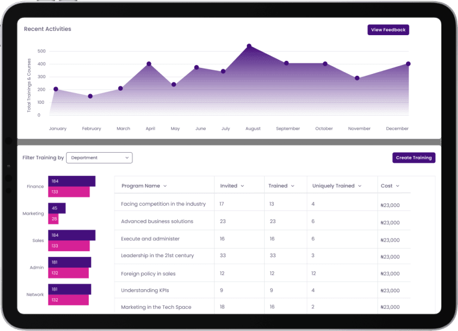The width and height of the screenshot is (458, 331).
Task: Click the Understanding KPIs program row
Action: pyautogui.click(x=145, y=290)
